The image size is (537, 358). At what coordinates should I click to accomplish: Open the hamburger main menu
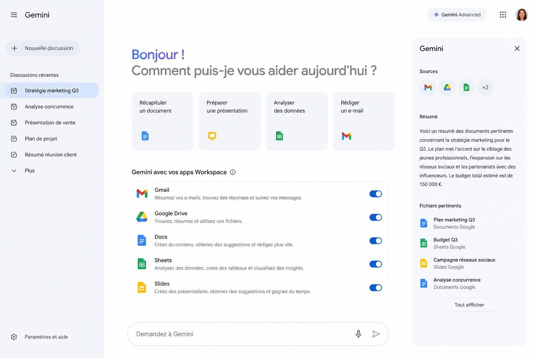(14, 15)
